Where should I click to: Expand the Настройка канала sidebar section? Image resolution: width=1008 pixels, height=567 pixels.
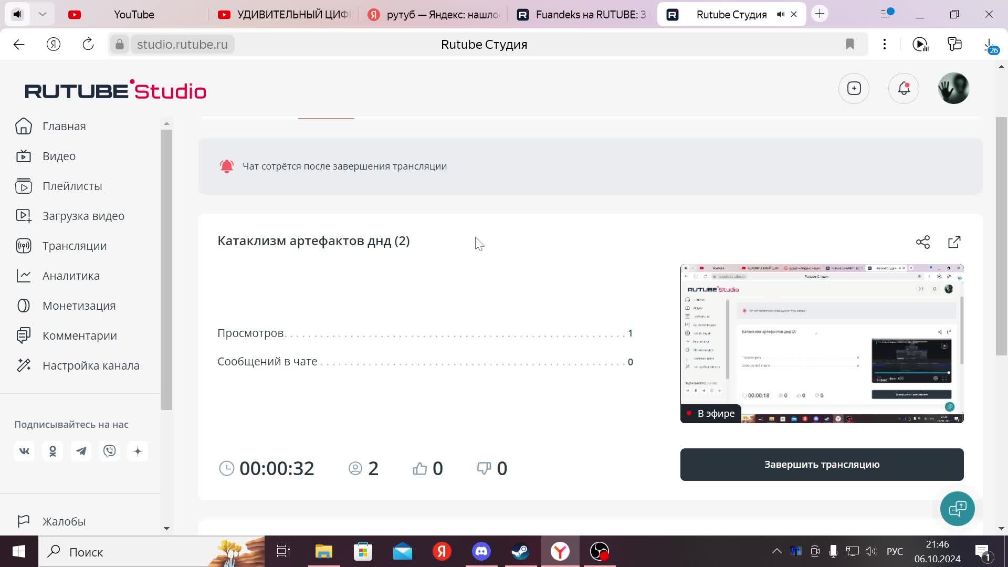point(91,365)
